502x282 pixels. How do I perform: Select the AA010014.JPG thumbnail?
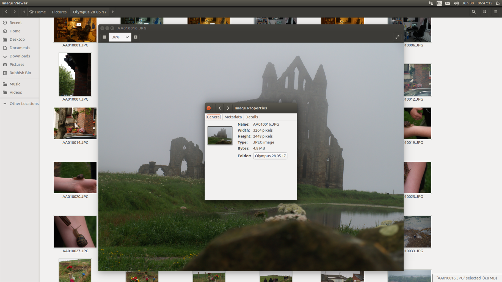(75, 123)
